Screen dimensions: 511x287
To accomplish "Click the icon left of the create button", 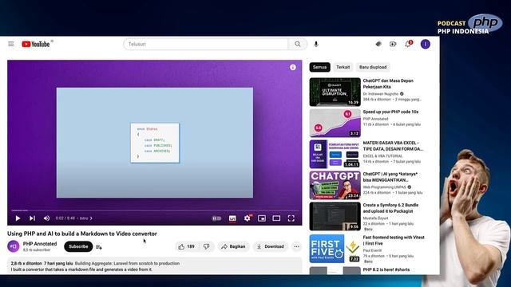I will (x=378, y=44).
